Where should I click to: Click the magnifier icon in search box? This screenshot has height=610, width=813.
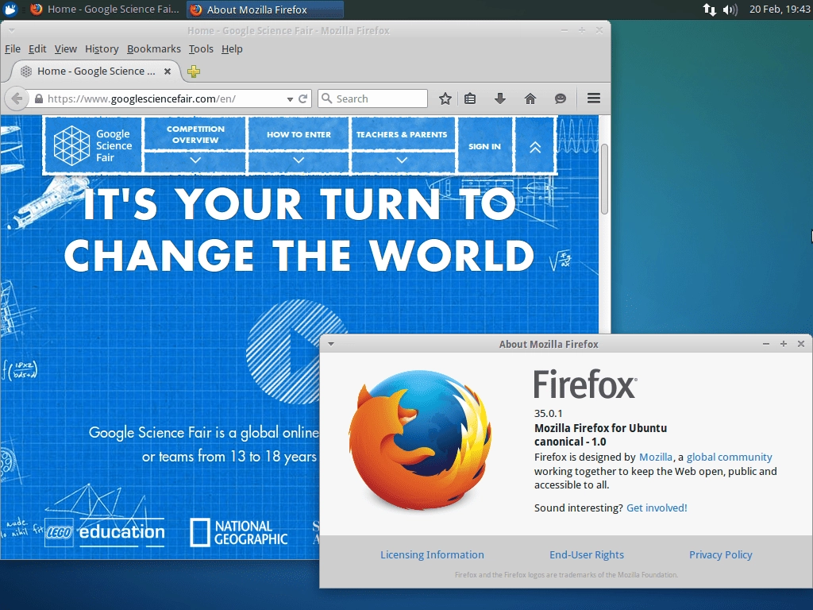pos(326,98)
